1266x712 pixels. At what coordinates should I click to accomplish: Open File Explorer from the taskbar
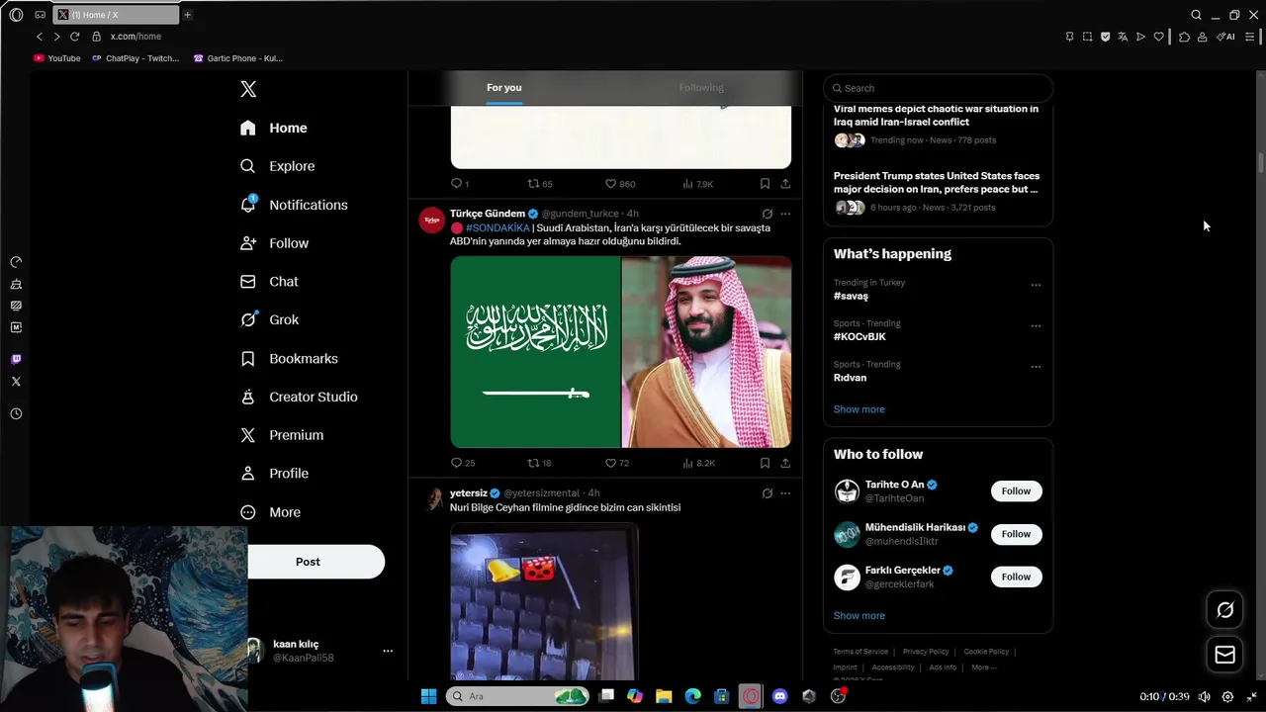coord(664,696)
